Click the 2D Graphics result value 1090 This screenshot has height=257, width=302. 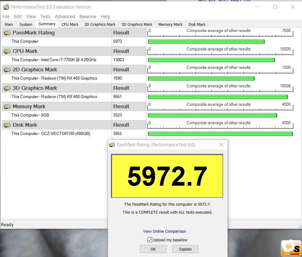(x=117, y=78)
